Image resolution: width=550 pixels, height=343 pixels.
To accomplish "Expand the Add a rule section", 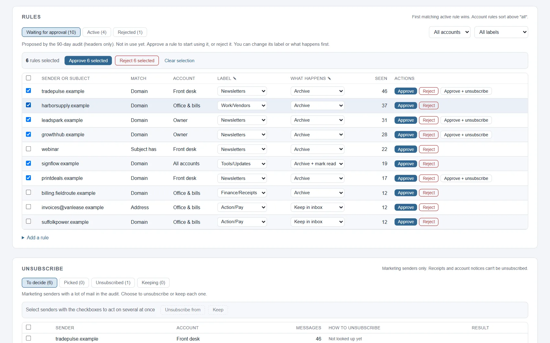I will [x=35, y=238].
